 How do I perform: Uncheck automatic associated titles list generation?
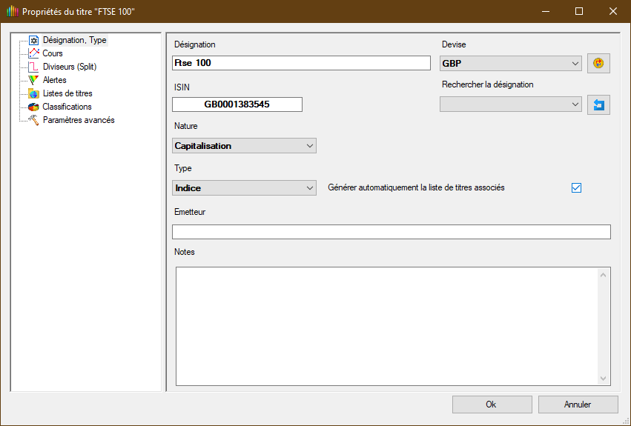(576, 188)
